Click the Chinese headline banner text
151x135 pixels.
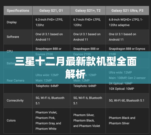point(75,67)
